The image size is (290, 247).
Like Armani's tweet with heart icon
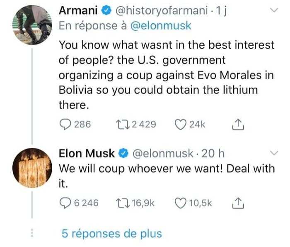click(x=180, y=125)
